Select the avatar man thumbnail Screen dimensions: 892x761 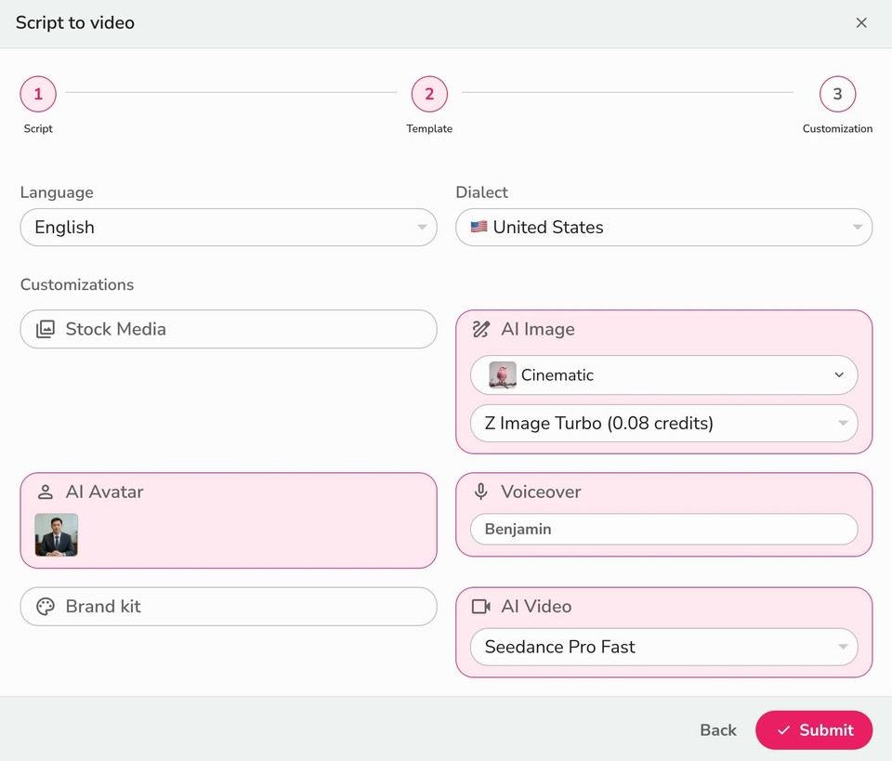point(55,535)
